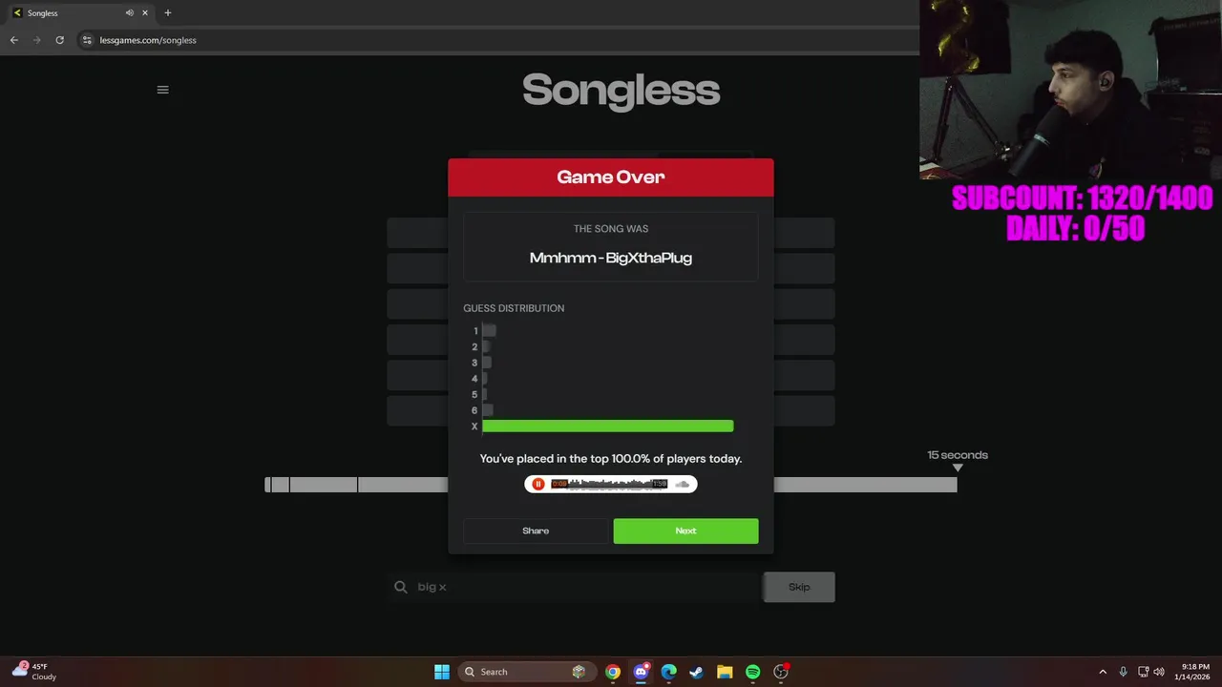Open the Songless hamburger menu

coord(162,90)
